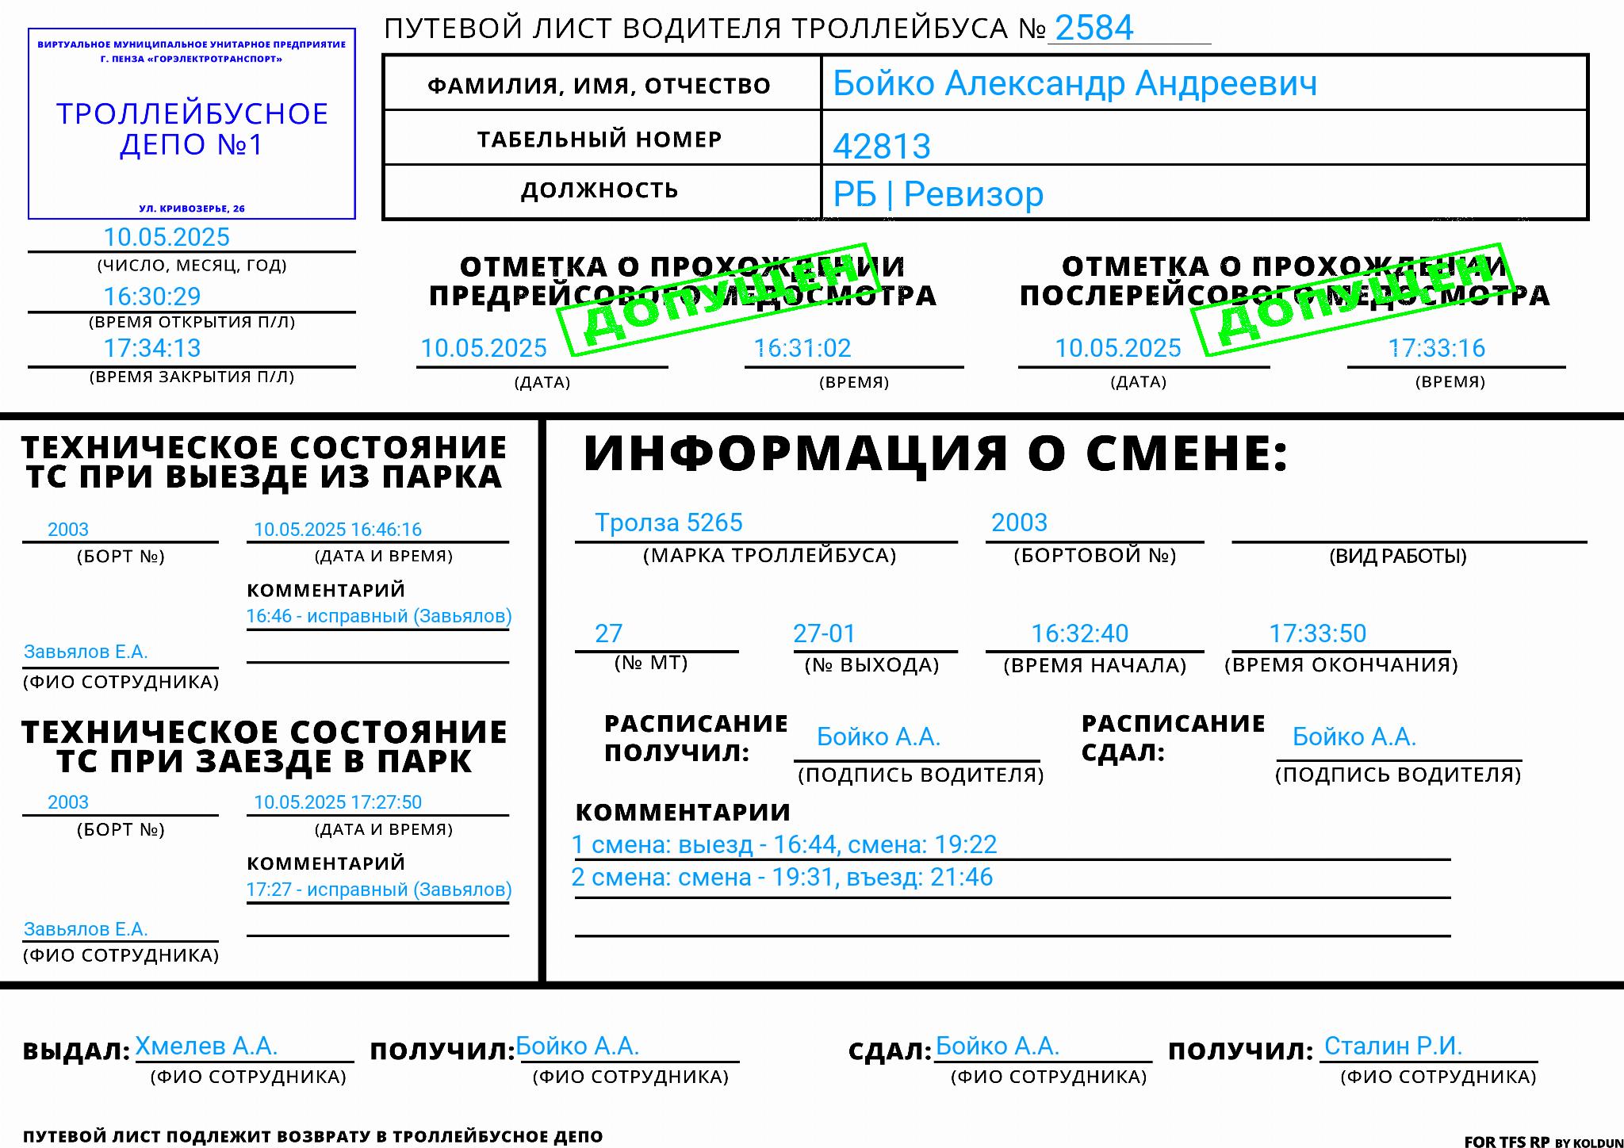The width and height of the screenshot is (1624, 1148).
Task: Click the pre-trip ДОПУЩЕН green stamp
Action: [720, 299]
